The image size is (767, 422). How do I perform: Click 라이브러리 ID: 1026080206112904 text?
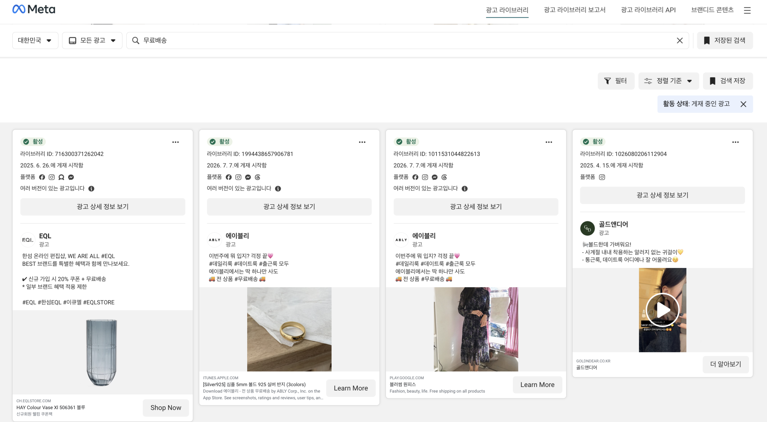[623, 154]
